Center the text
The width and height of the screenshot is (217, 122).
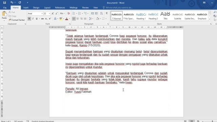pos(78,19)
